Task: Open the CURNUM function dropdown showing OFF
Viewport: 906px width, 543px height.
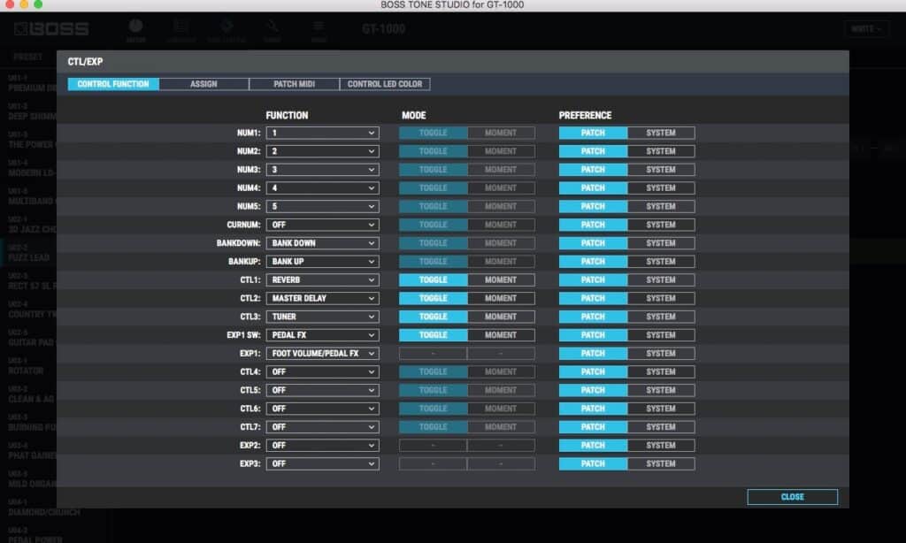Action: point(322,225)
